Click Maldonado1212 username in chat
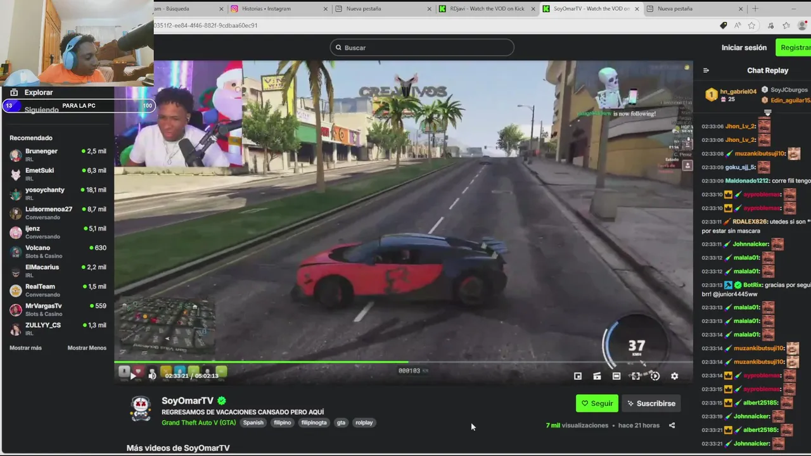Screen dimensions: 811x456 746,180
